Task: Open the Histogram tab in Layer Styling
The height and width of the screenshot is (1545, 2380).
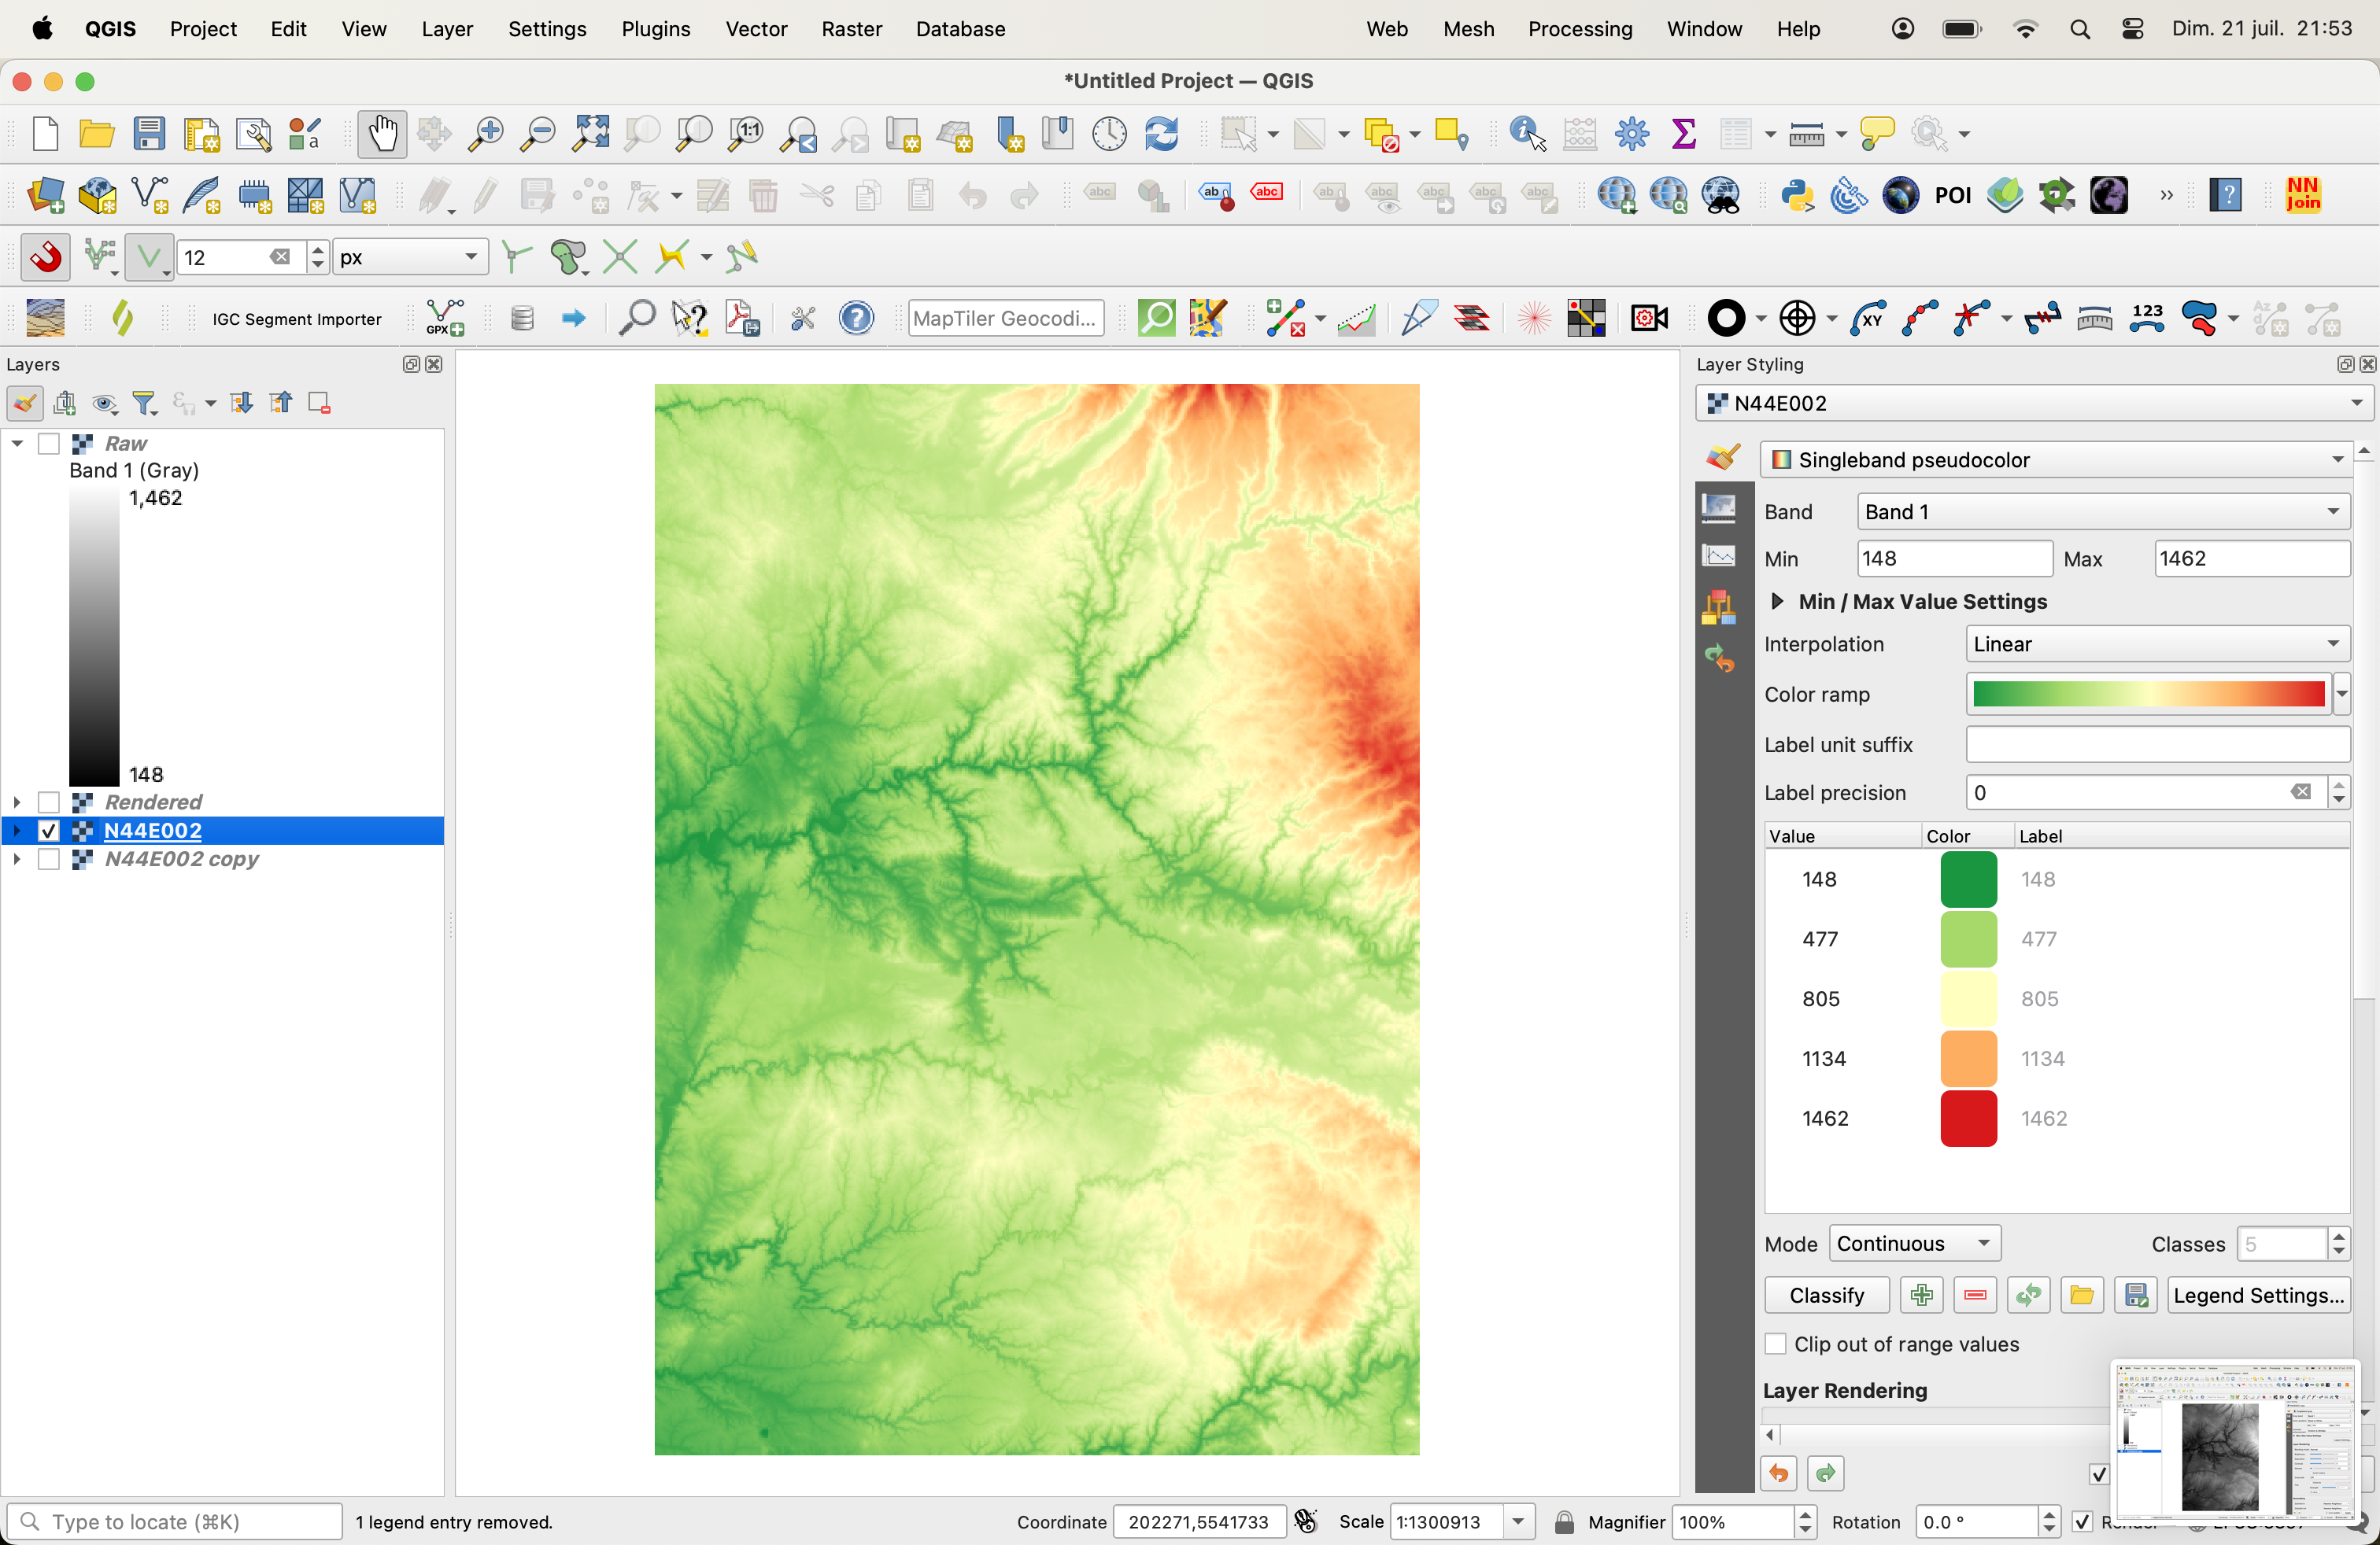Action: click(x=1719, y=555)
